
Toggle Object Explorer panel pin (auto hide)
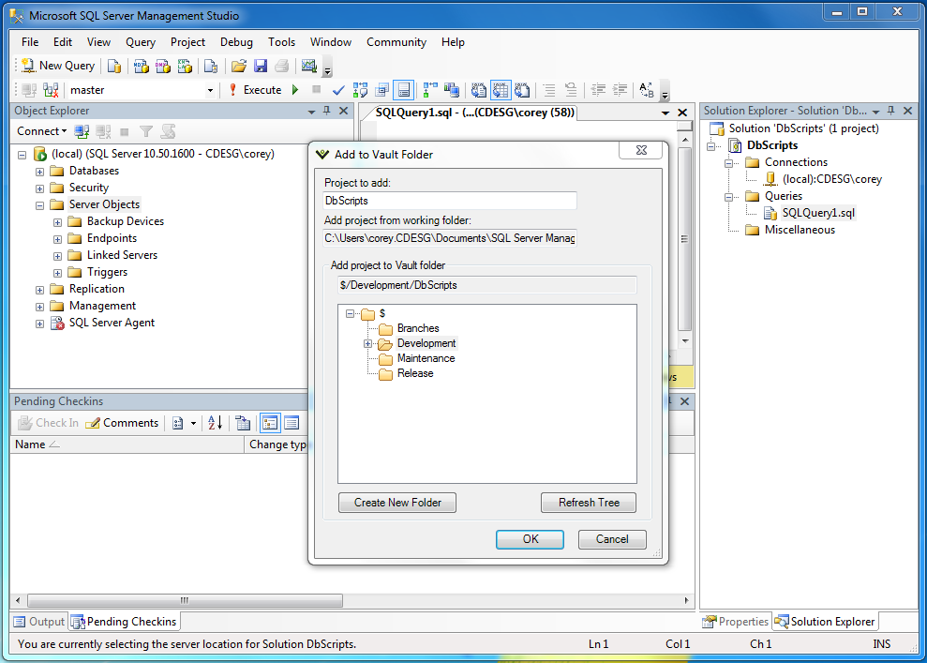click(x=327, y=111)
